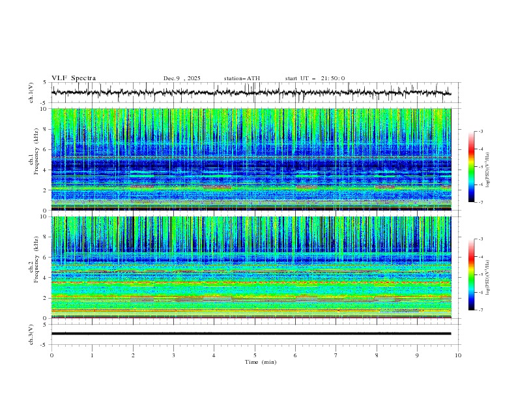The width and height of the screenshot is (516, 399).
Task: Click the ch.3(V) waveform axis label
Action: coord(31,334)
